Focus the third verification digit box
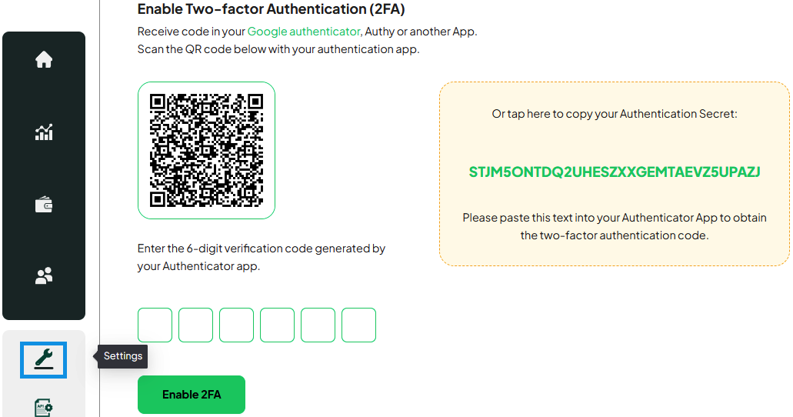Viewport: 793px width, 417px height. (x=236, y=325)
